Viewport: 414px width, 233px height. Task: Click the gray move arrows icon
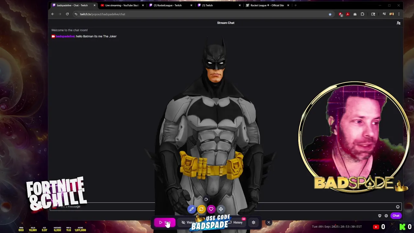221,209
